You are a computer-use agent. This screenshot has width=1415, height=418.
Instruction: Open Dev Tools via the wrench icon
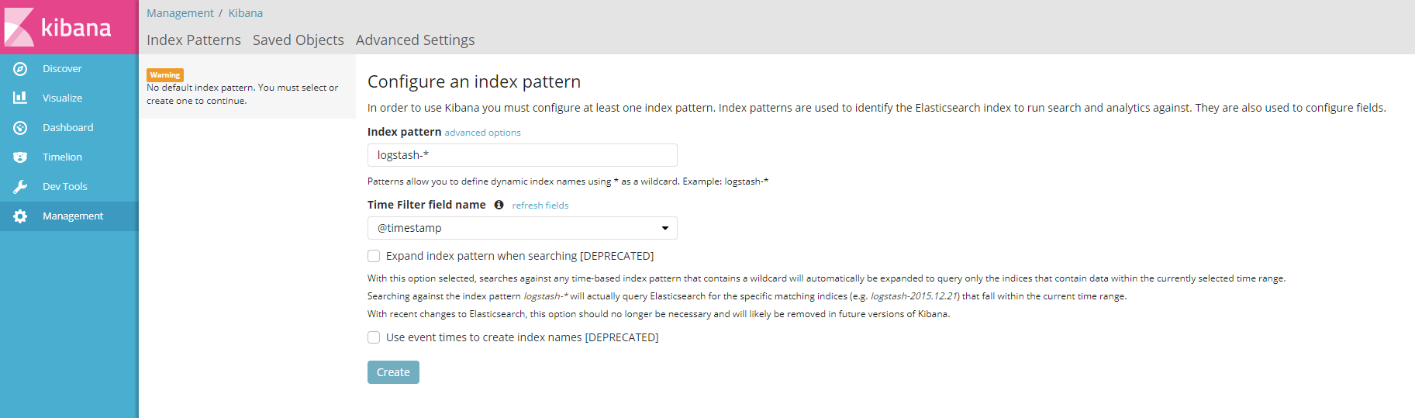click(x=20, y=187)
